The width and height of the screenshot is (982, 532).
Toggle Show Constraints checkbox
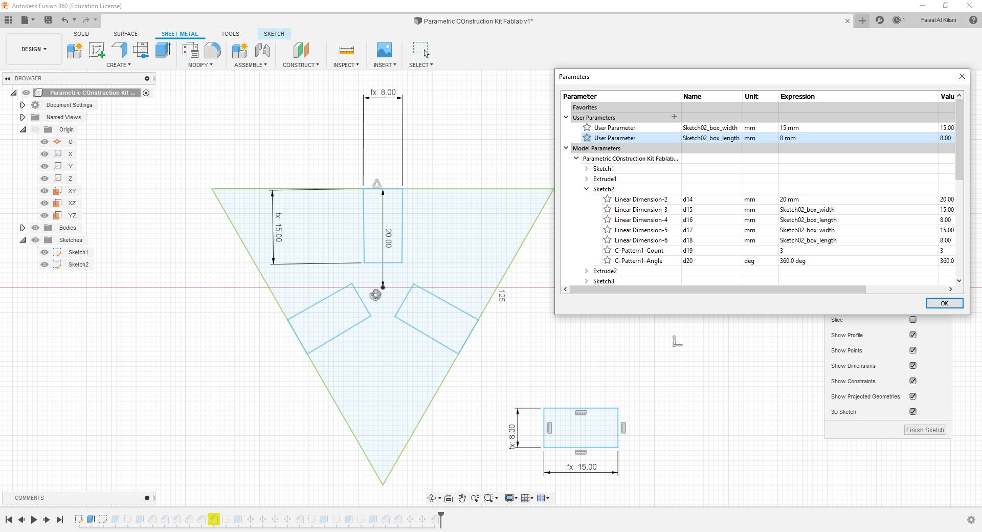pyautogui.click(x=913, y=381)
